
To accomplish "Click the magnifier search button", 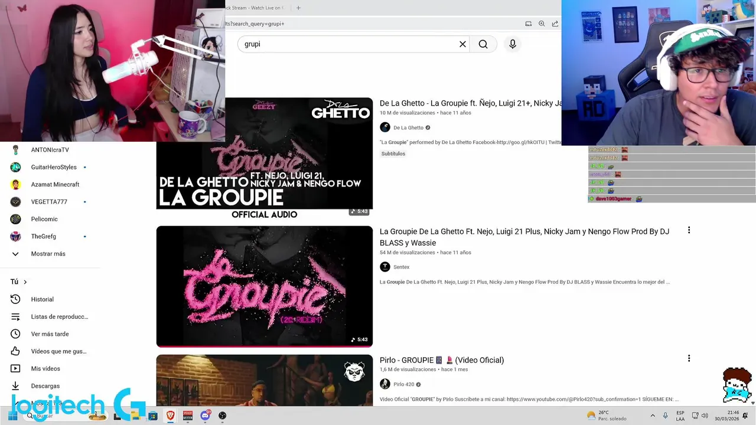I will coord(483,44).
